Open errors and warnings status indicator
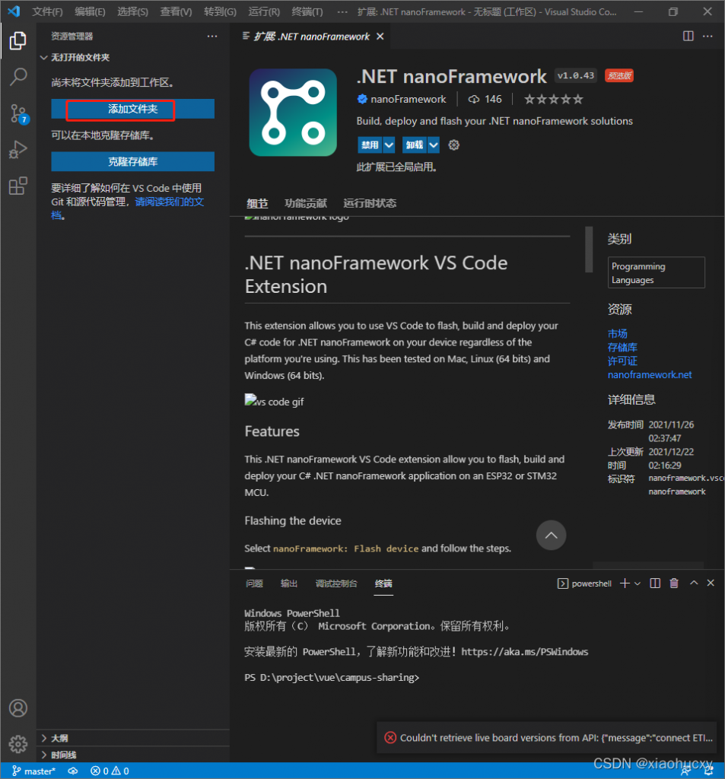The width and height of the screenshot is (725, 779). 110,771
